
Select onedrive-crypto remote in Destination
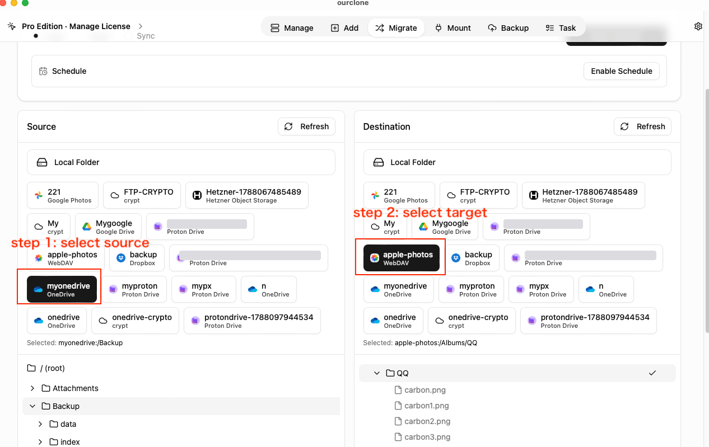tap(472, 321)
